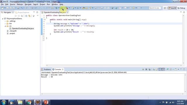Screen dimensions: 187x105
Task: Open the File menu
Action: (x=2, y=4)
